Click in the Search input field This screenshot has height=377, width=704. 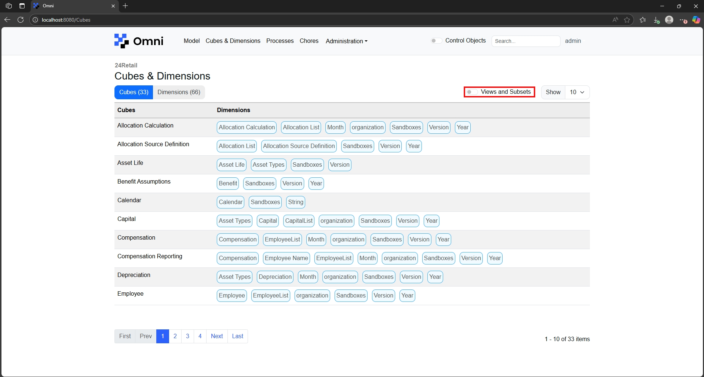click(x=525, y=41)
